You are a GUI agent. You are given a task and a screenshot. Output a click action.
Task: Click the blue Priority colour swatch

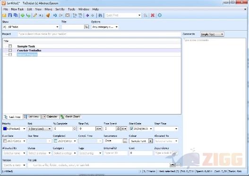point(5,129)
